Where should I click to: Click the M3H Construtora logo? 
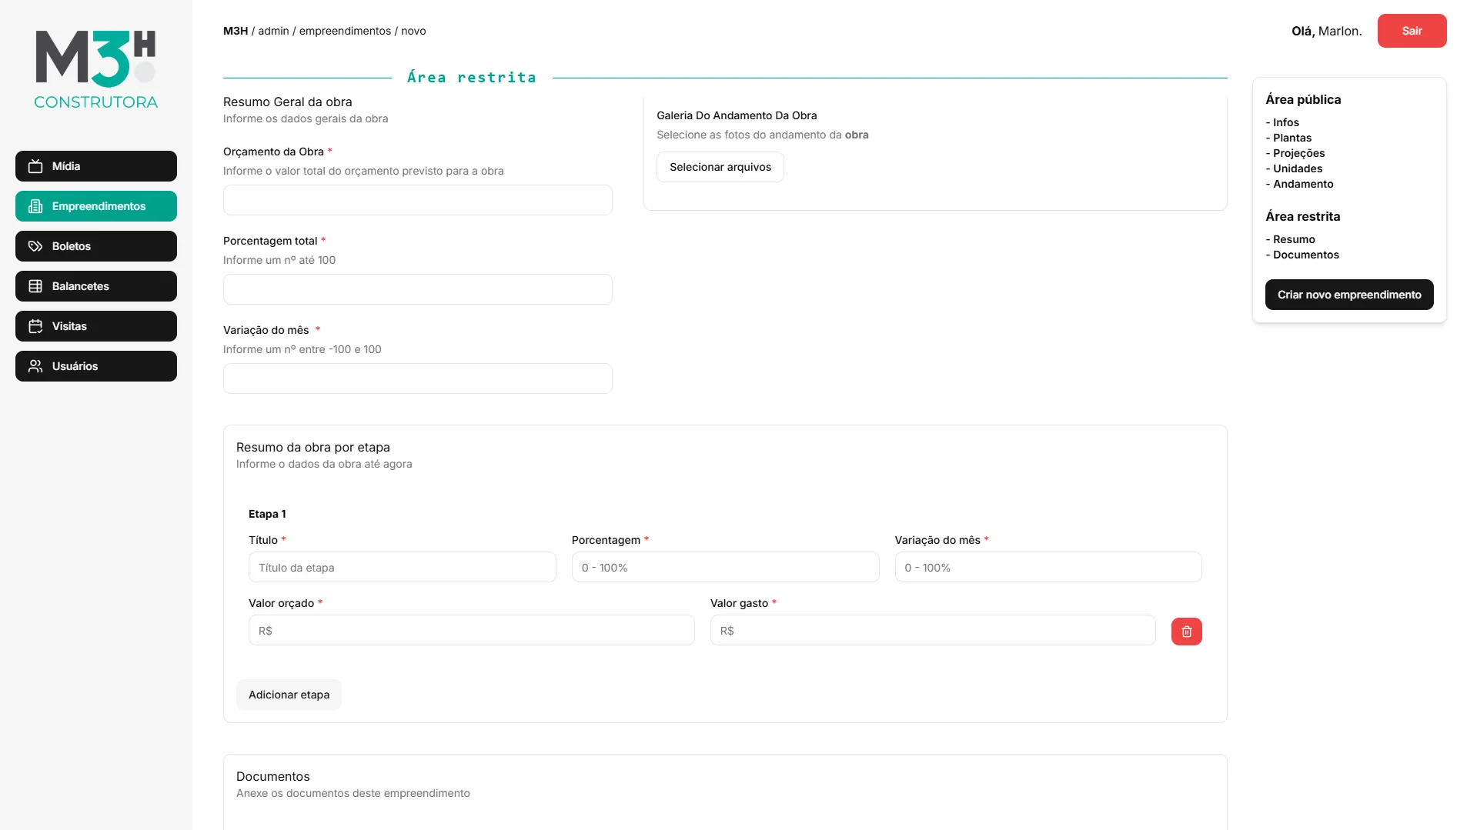pyautogui.click(x=96, y=69)
